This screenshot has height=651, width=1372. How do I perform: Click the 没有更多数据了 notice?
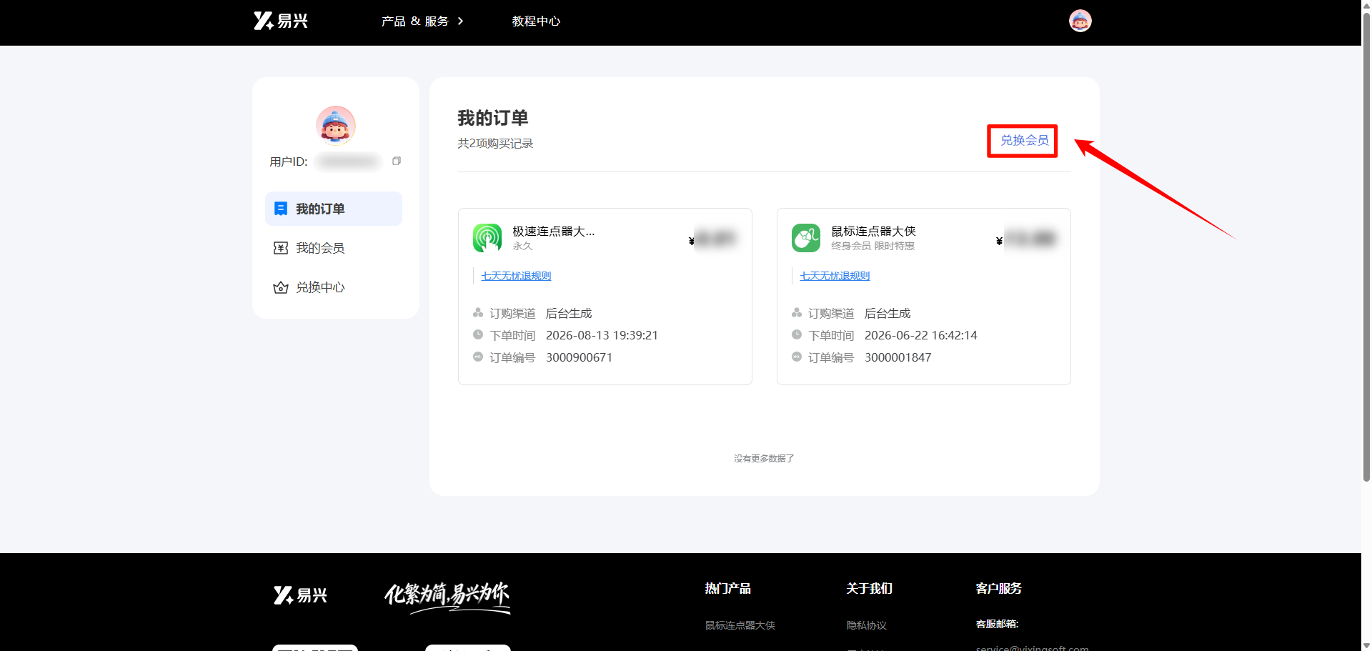(764, 458)
